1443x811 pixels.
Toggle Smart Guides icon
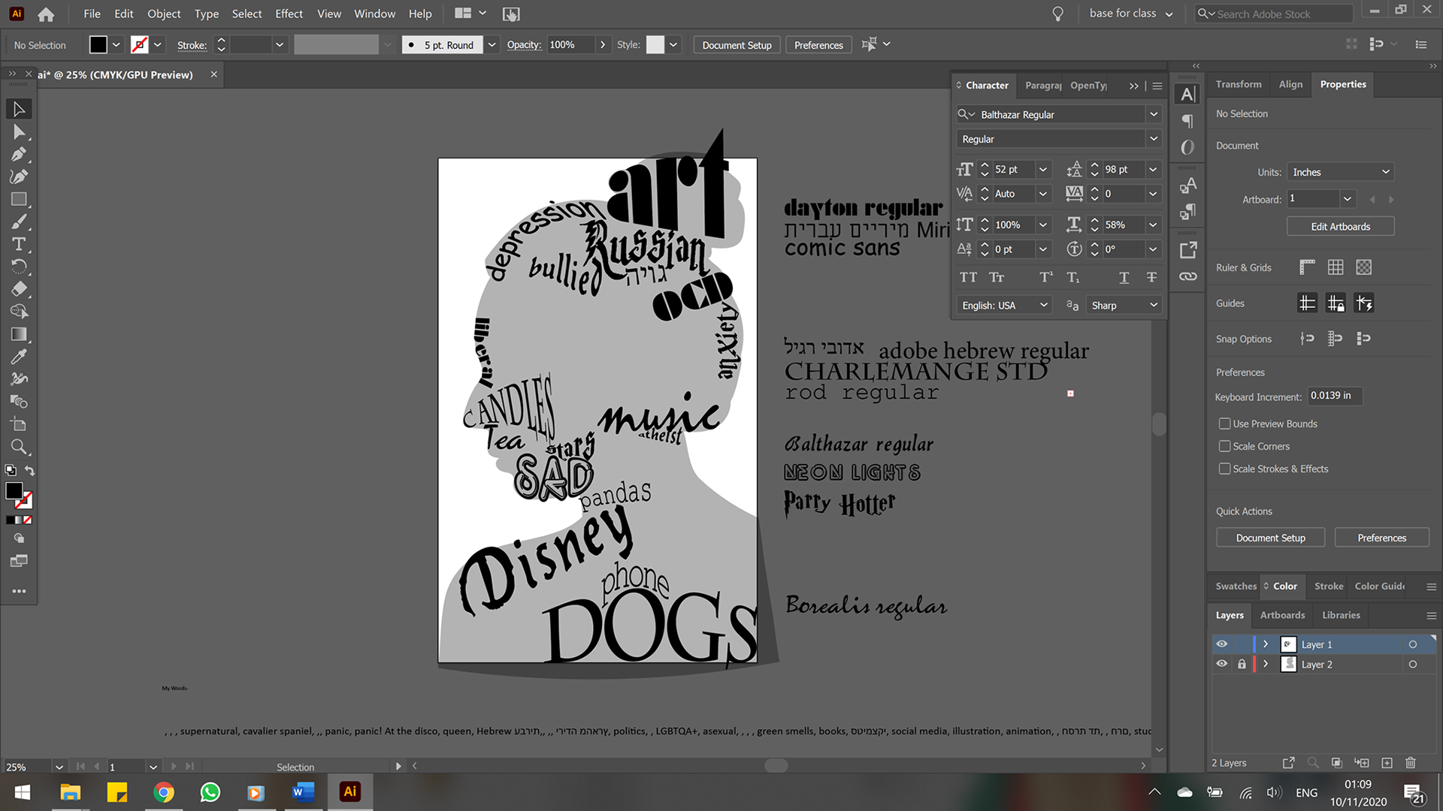pyautogui.click(x=1364, y=303)
